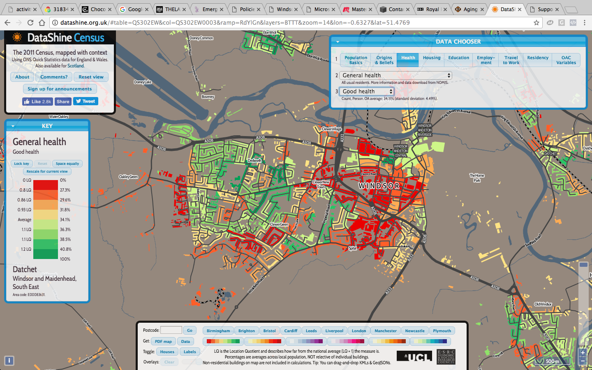Toggle Houses display on the map
The height and width of the screenshot is (370, 592).
pyautogui.click(x=167, y=351)
